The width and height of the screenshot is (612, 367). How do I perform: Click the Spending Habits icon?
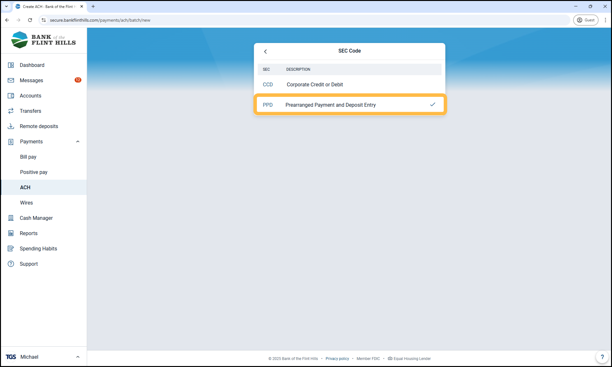[11, 248]
